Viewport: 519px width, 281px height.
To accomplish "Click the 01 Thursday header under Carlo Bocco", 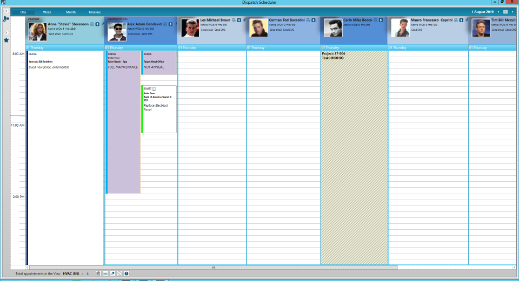I will point(354,48).
